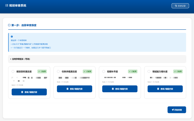194x121 pixels.
Task: Select the 领域能力增长度 radio button
Action: click(x=149, y=72)
